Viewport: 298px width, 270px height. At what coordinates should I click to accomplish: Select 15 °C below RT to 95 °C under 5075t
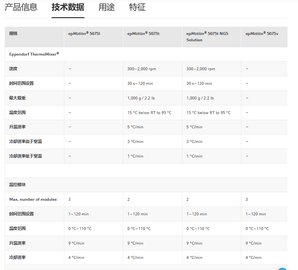[x=149, y=113]
